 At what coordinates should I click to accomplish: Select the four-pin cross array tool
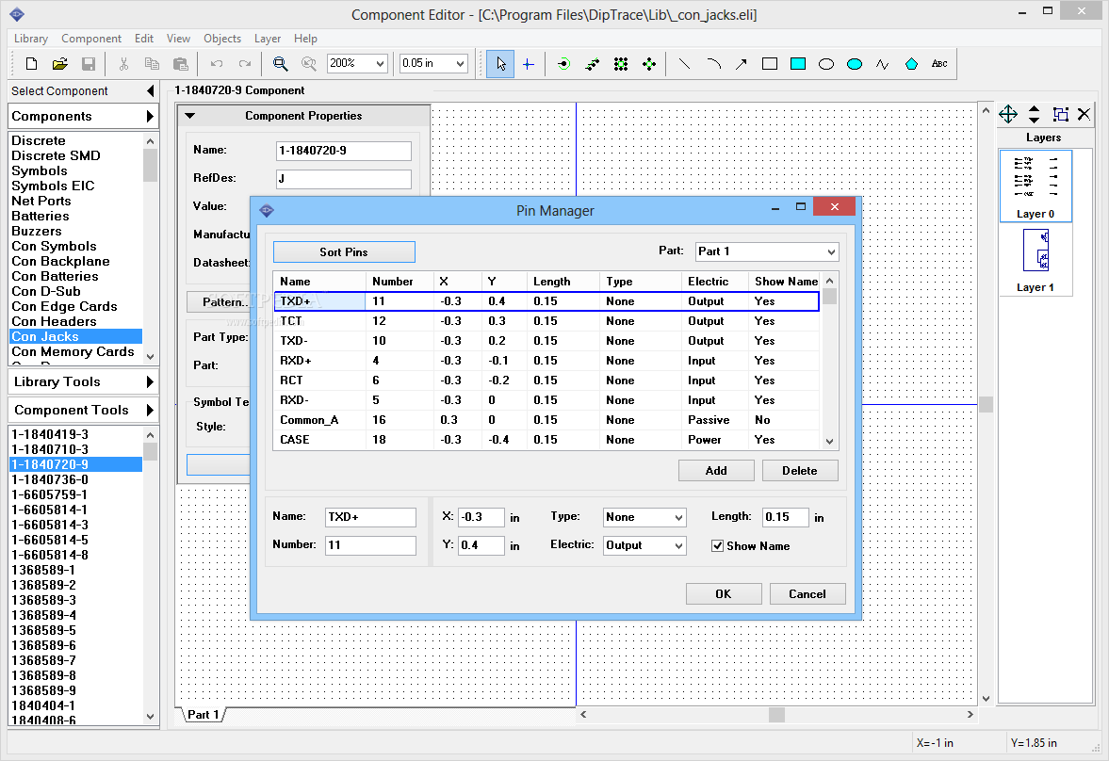[649, 64]
